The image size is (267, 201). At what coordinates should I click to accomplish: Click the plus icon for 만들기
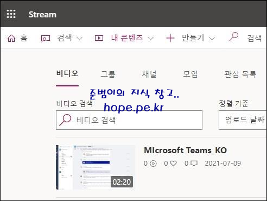(170, 38)
